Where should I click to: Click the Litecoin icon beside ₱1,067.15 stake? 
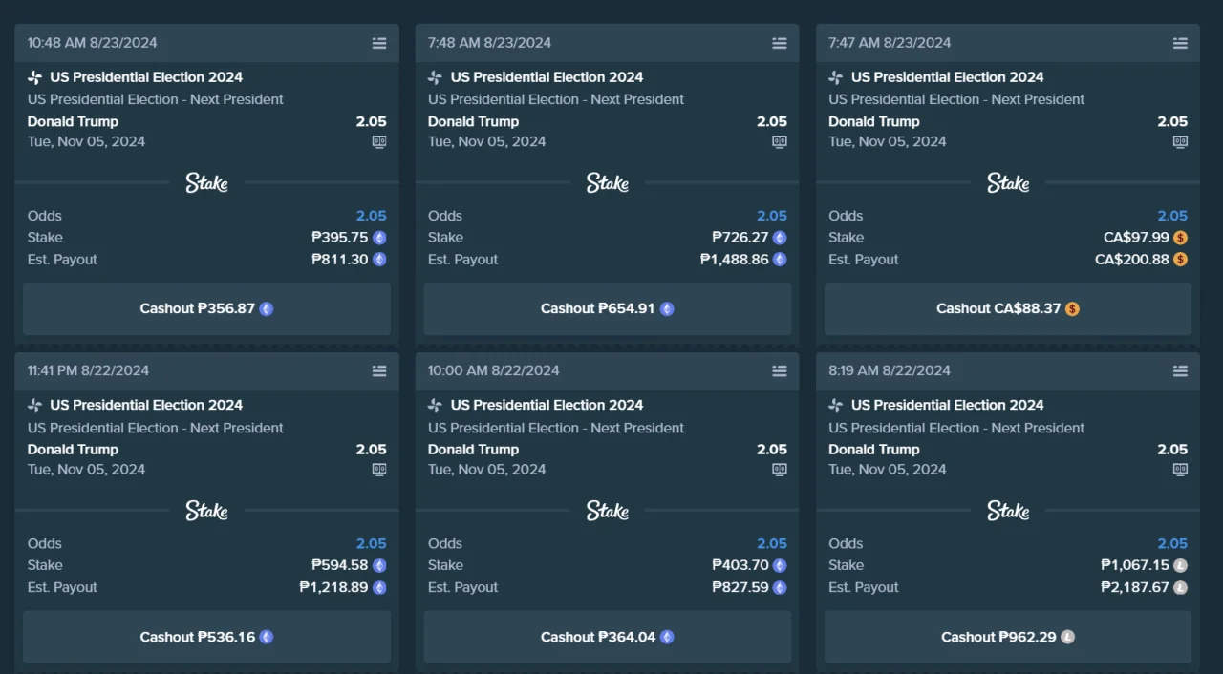tap(1180, 565)
